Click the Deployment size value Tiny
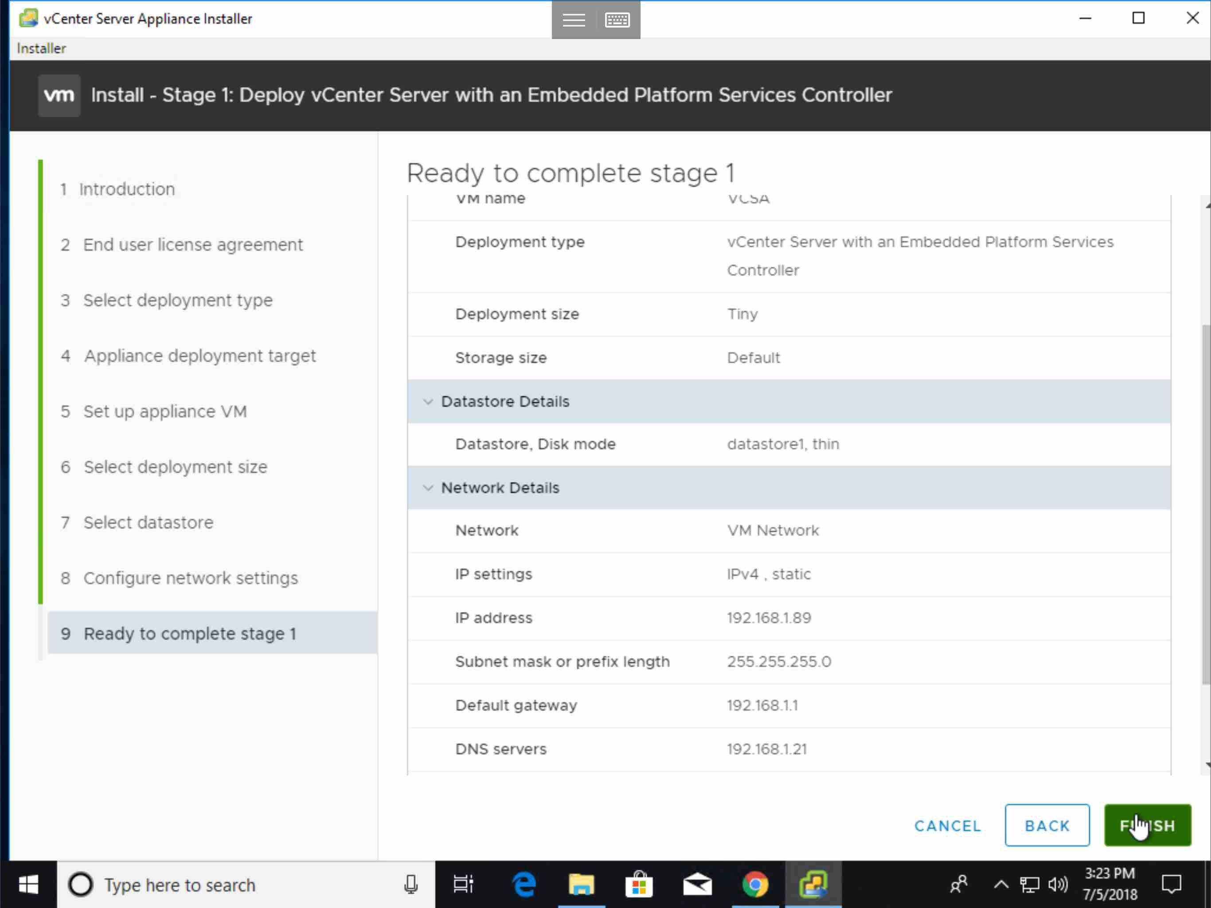 742,314
